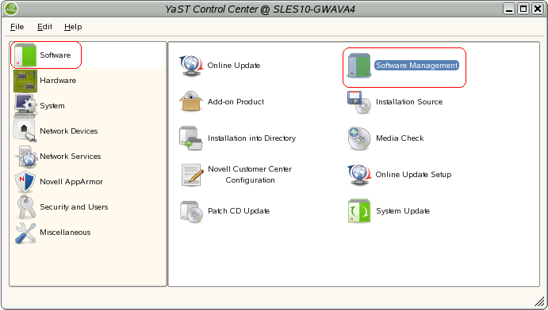The width and height of the screenshot is (548, 310).
Task: Select the Novell AppArmor shield icon
Action: tap(25, 181)
